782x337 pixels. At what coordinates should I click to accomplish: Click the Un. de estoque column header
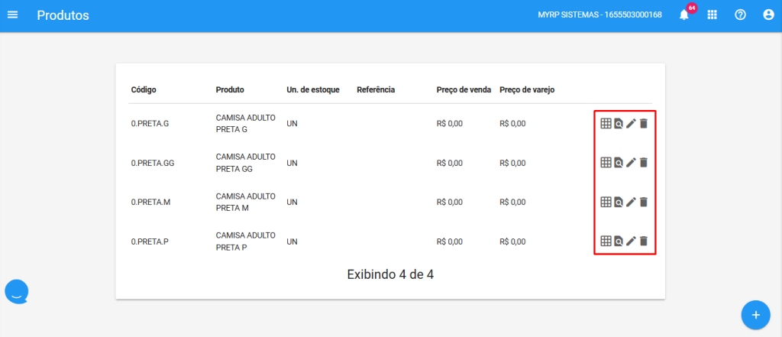coord(313,90)
